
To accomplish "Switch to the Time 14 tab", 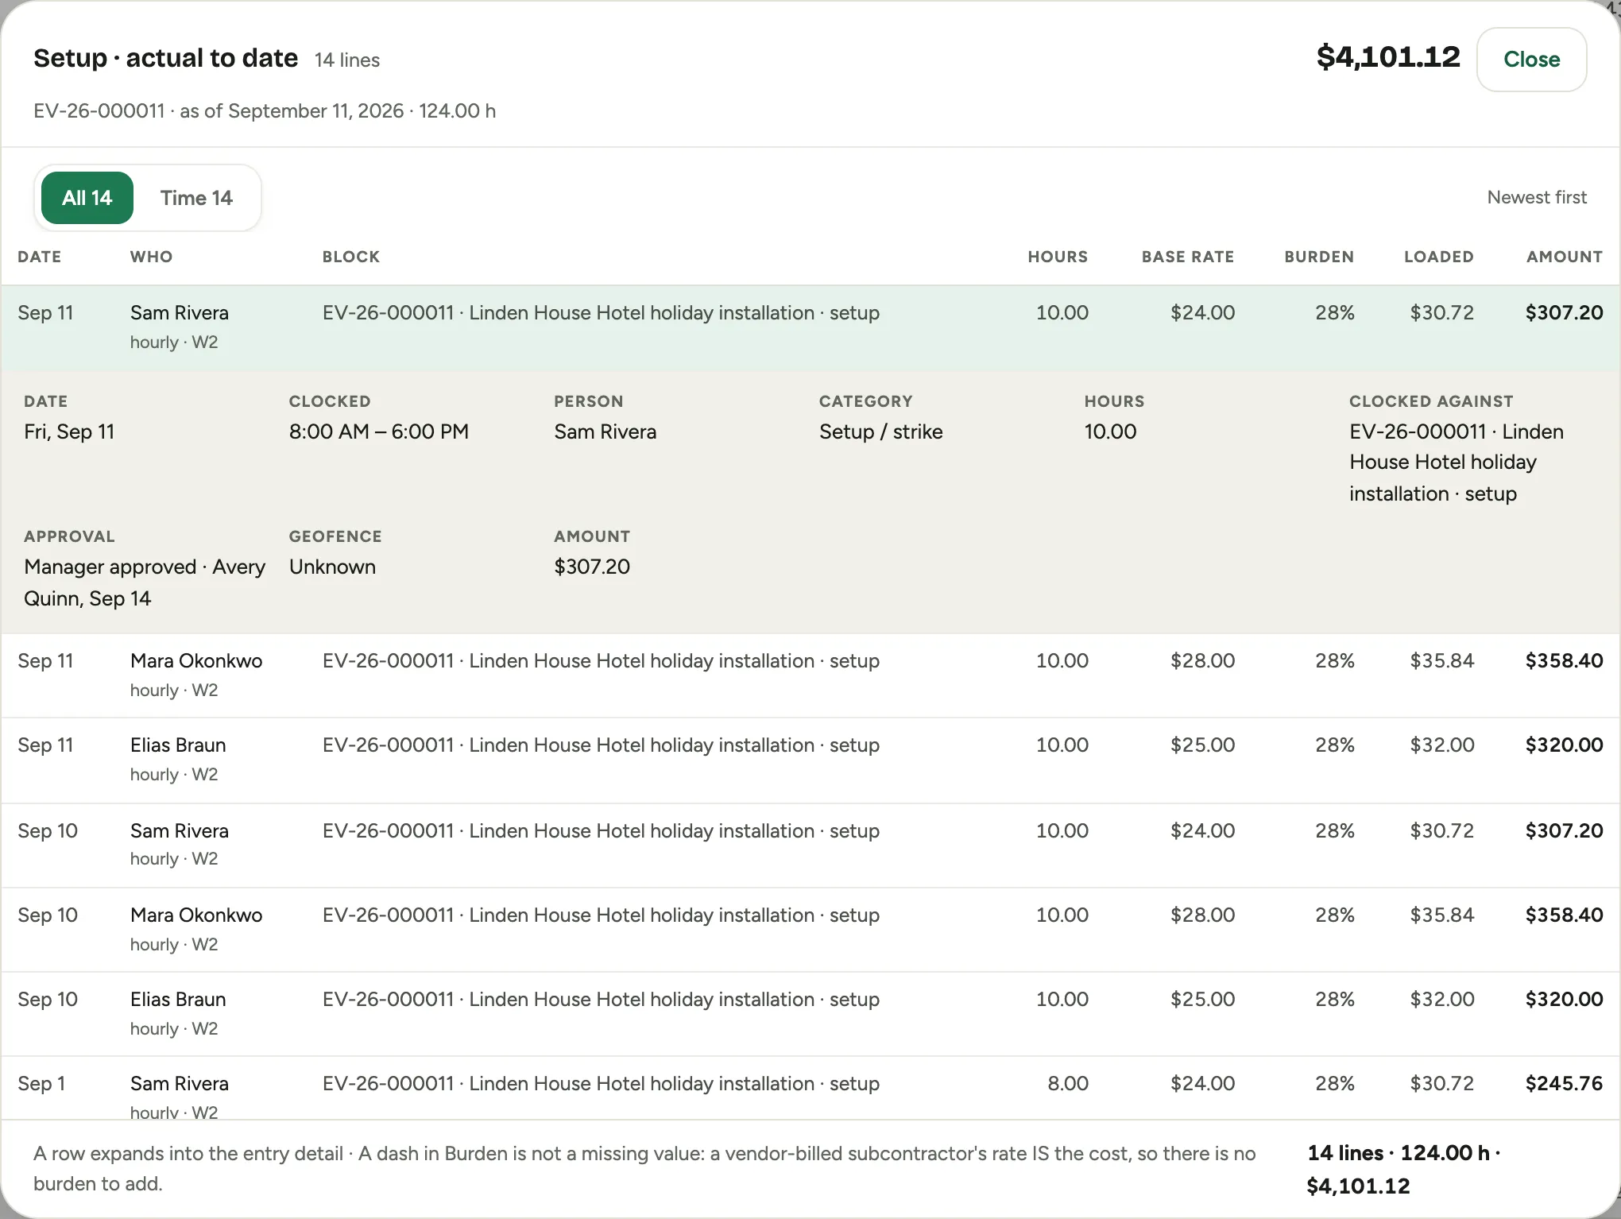I will (196, 198).
